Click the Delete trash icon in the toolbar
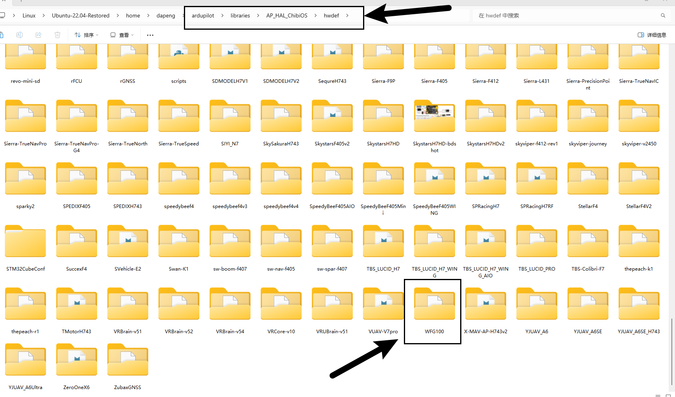 [x=57, y=35]
